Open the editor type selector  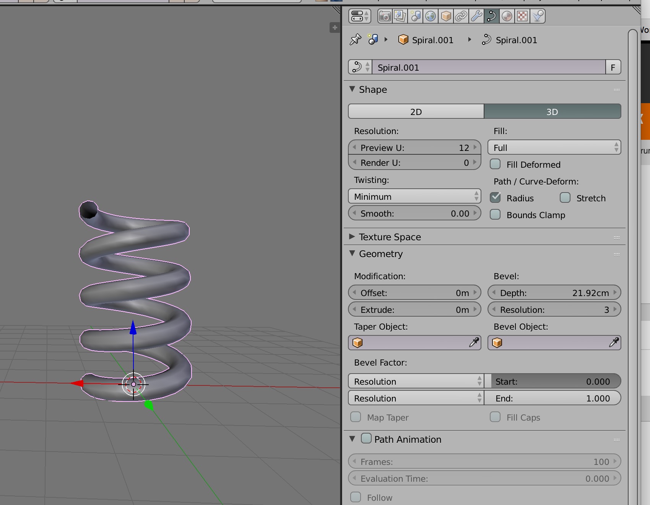click(x=359, y=16)
